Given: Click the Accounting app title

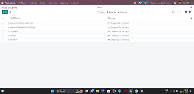Looking at the screenshot, I should tap(10, 3).
